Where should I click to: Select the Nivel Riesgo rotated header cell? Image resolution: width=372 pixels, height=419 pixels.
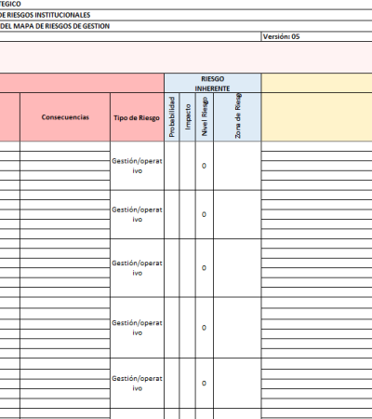205,117
